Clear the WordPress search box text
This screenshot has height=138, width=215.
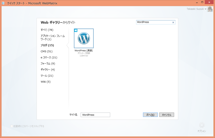point(173,22)
